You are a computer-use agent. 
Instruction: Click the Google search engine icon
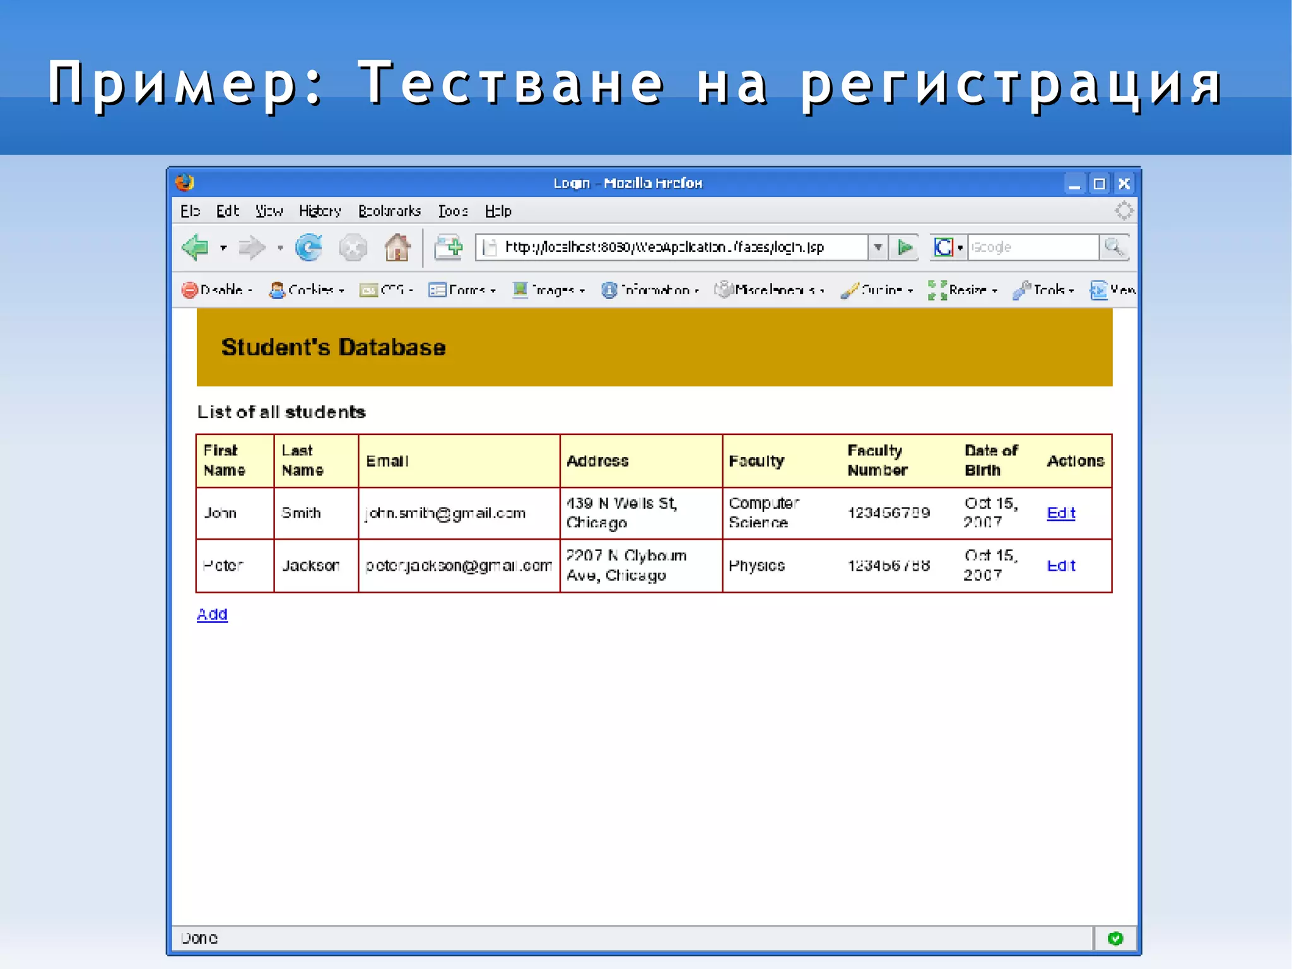[x=943, y=247]
